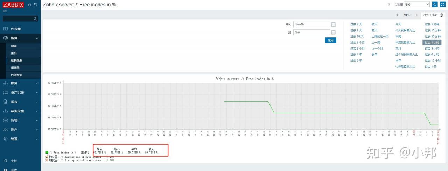Add graph to favorites with star icon
Image resolution: width=448 pixels, height=171 pixels.
click(435, 5)
